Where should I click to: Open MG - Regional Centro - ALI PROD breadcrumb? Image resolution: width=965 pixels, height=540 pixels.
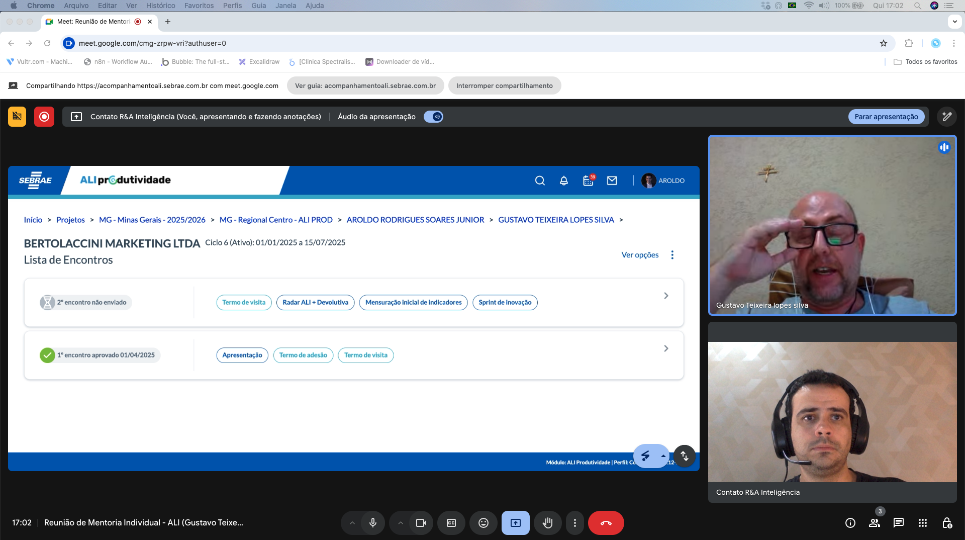click(276, 220)
